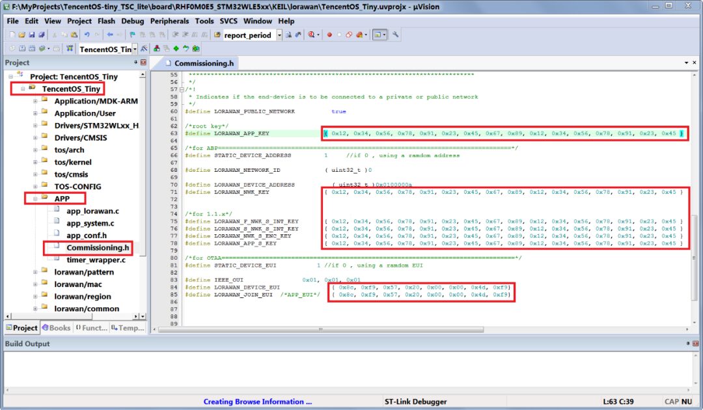
Task: Open the editor tab list dropdown arrow
Action: (x=687, y=62)
